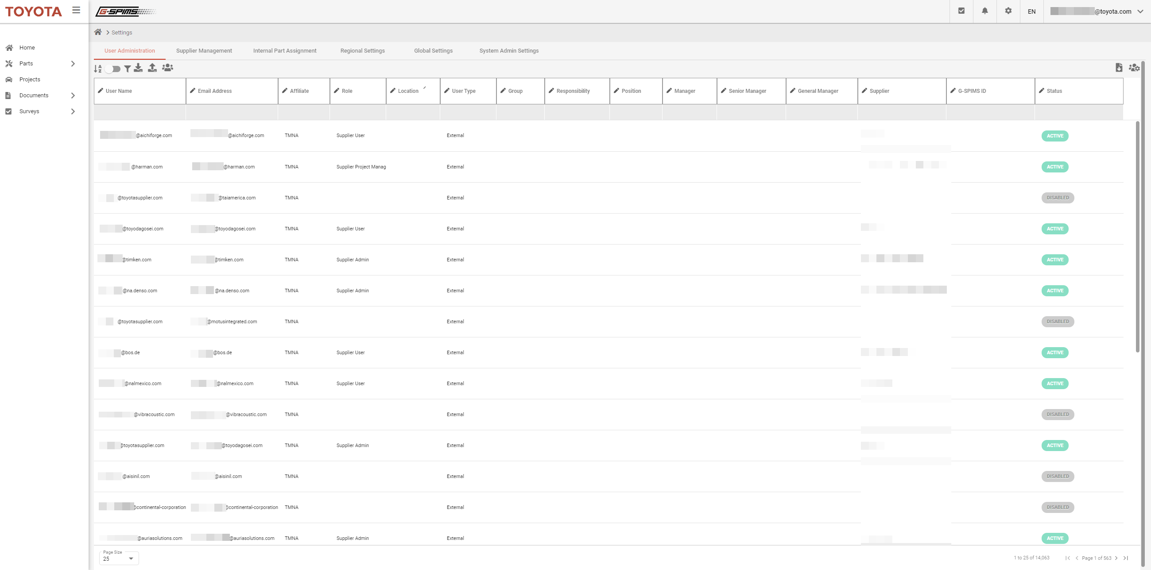Screen dimensions: 1151x570
Task: Go to next page of results
Action: [1116, 558]
